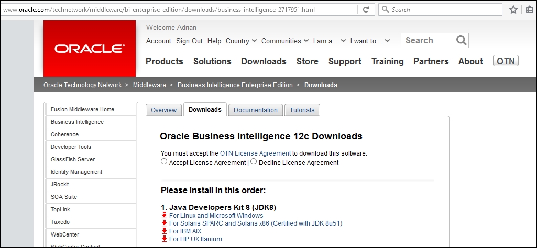This screenshot has width=537, height=248.
Task: Go to Middleware breadcrumb
Action: (149, 85)
